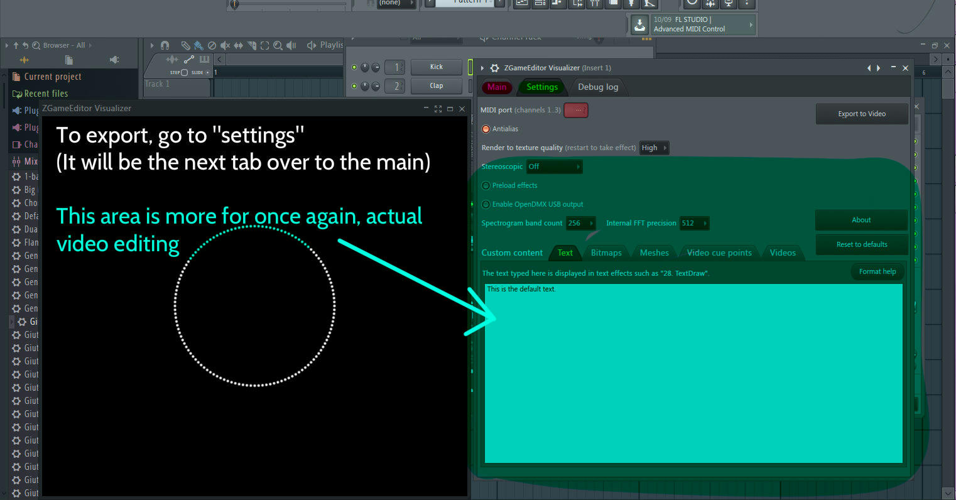Enable the magnet snap icon in the Playlist
Viewport: 956px width, 500px height.
[x=165, y=45]
